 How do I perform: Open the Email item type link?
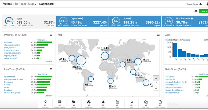[6, 87]
